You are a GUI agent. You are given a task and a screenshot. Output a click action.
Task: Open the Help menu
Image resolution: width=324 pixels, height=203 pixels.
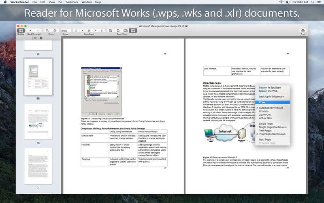click(x=98, y=2)
